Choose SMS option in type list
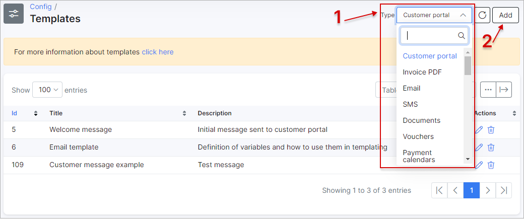Screen dimensions: 524x219 (x=410, y=104)
